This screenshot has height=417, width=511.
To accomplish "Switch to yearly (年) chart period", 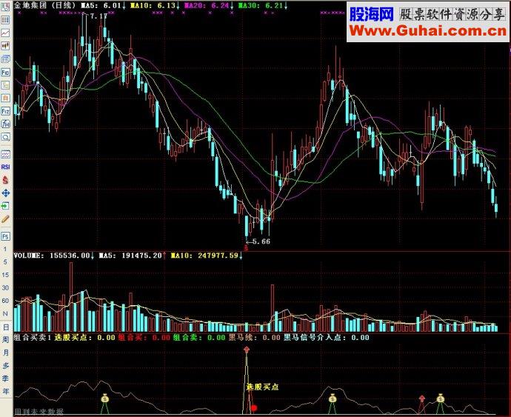I will coord(5,391).
